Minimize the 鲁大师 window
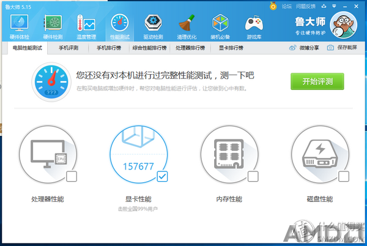This screenshot has height=246, width=367. click(x=345, y=7)
